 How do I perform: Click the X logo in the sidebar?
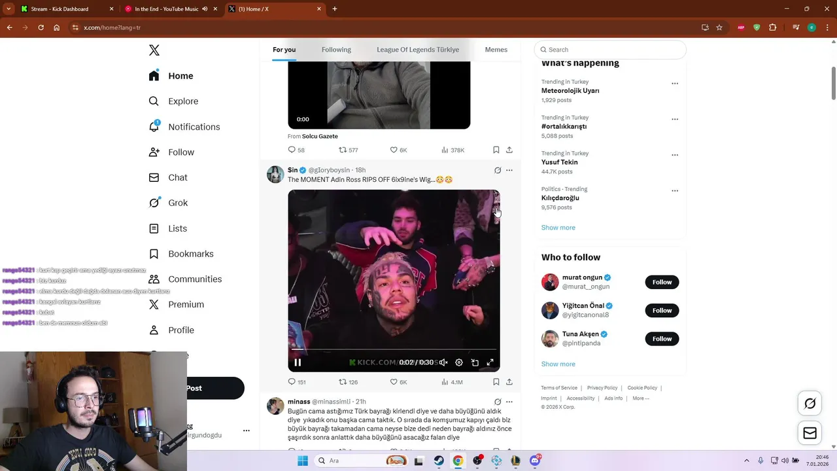coord(154,50)
